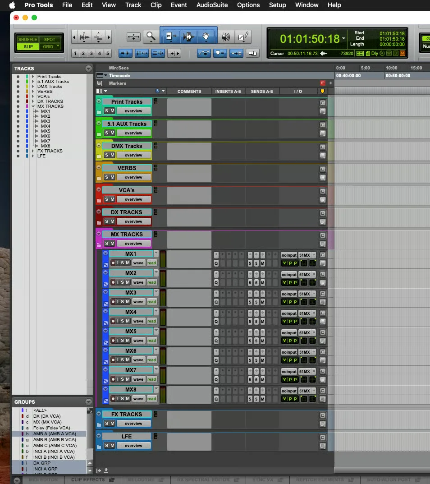Toggle Layered Editing icon
Viewport: 430px width, 484px height.
click(252, 53)
